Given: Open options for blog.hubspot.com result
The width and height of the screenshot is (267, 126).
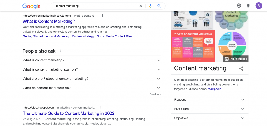Looking at the screenshot, I should [x=101, y=108].
